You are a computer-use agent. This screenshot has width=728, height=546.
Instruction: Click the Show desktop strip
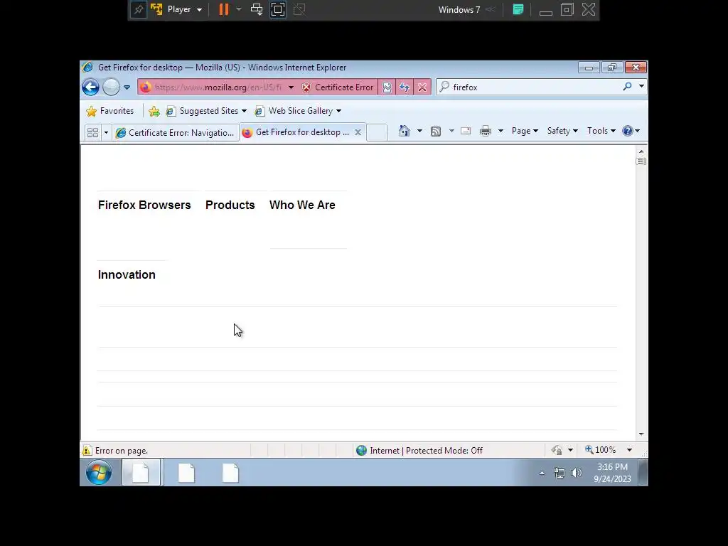click(643, 473)
